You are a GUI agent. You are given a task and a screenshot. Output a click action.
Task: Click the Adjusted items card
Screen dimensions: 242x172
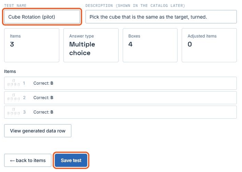point(209,45)
